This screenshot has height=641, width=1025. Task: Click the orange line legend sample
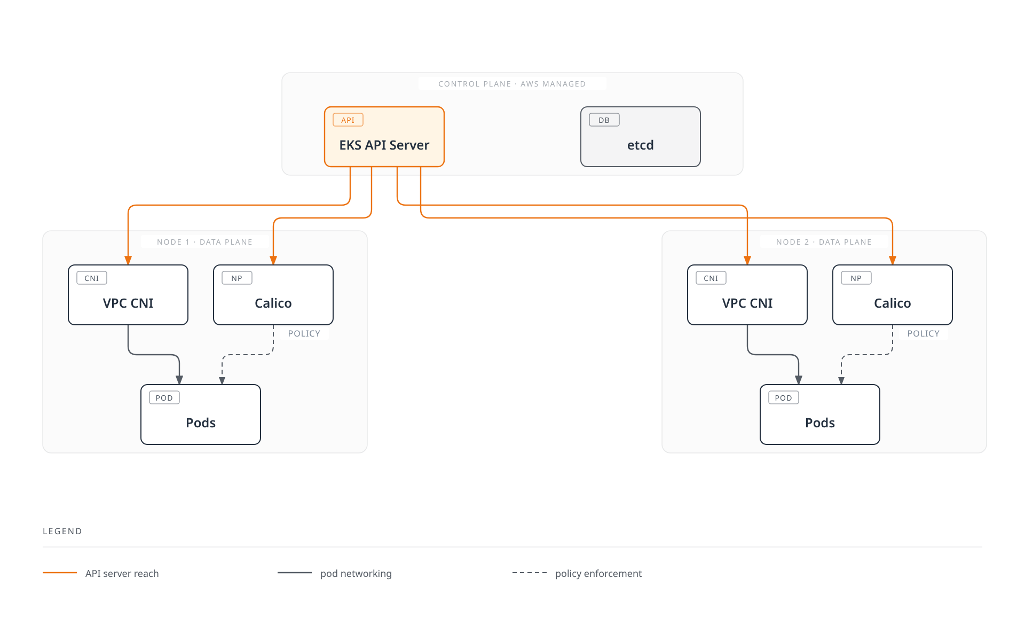coord(60,573)
